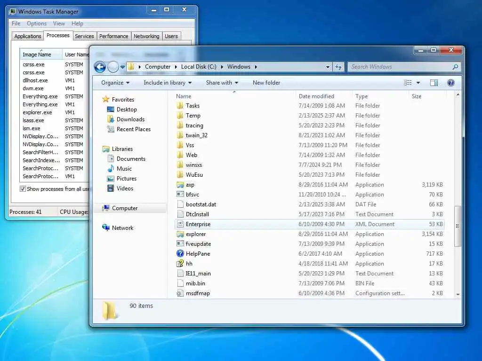Select the bootstat.dat file
This screenshot has width=482, height=361.
(201, 204)
